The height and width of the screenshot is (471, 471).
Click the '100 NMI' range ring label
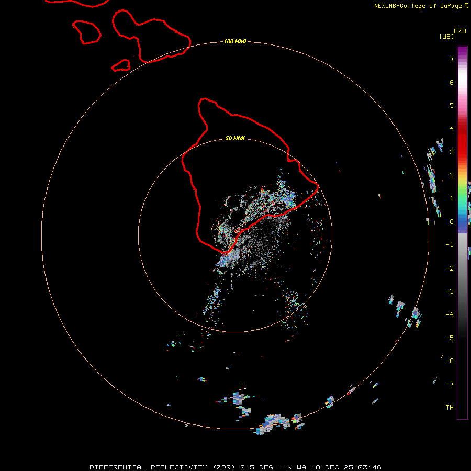coord(235,41)
